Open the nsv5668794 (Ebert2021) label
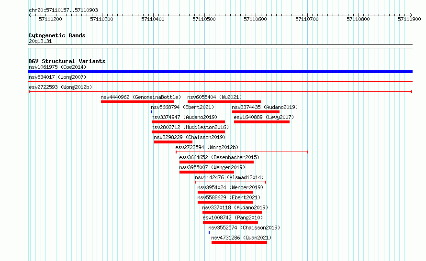The height and width of the screenshot is (261, 426). click(182, 107)
